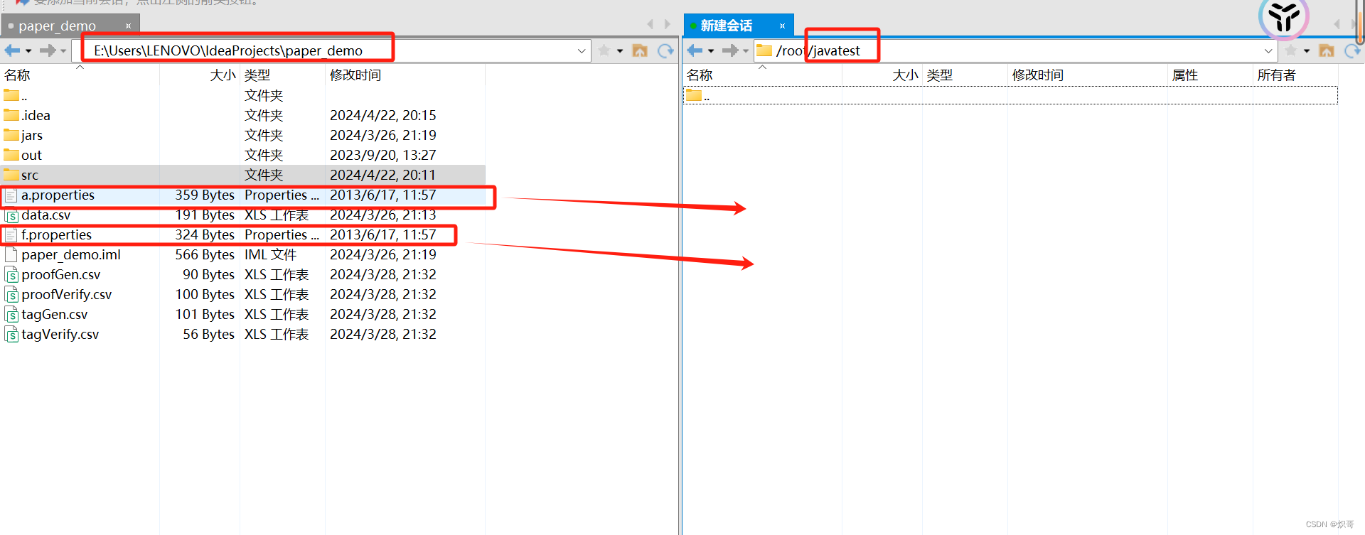Click '2024/3/26, 21:13' date cell

click(x=383, y=215)
